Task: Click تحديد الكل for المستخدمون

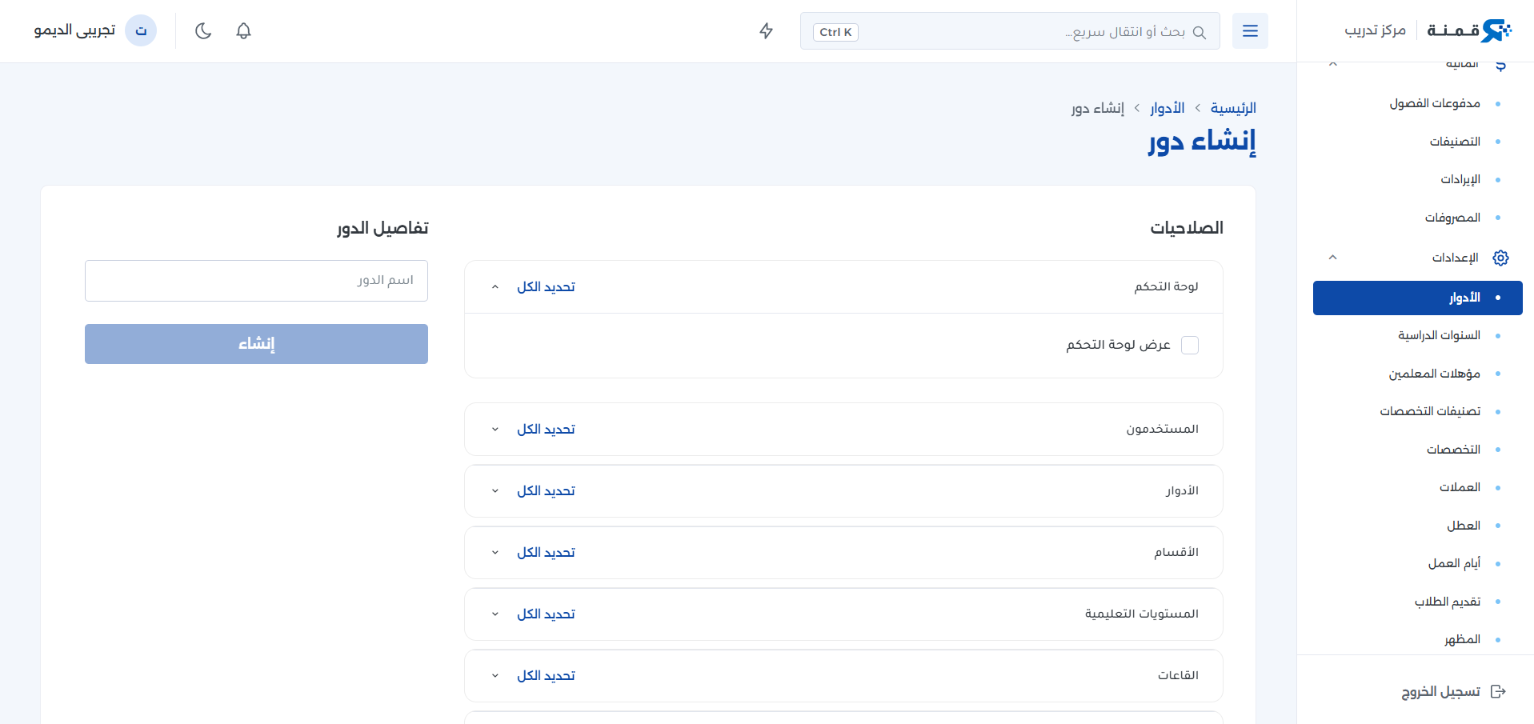Action: pyautogui.click(x=546, y=430)
